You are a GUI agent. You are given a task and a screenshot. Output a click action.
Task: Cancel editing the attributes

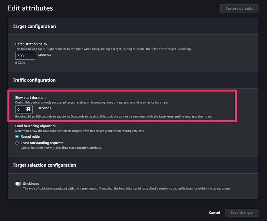tap(214, 212)
